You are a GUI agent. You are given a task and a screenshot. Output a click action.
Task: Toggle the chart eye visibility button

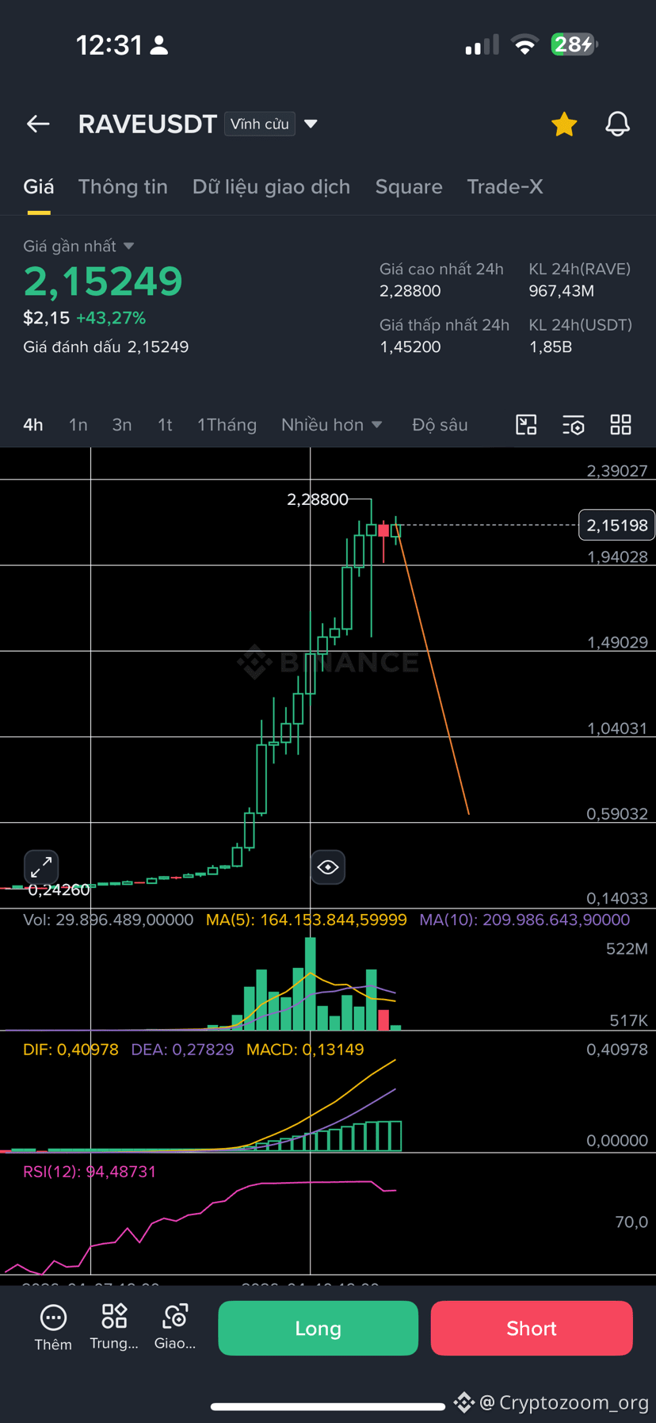pos(328,867)
